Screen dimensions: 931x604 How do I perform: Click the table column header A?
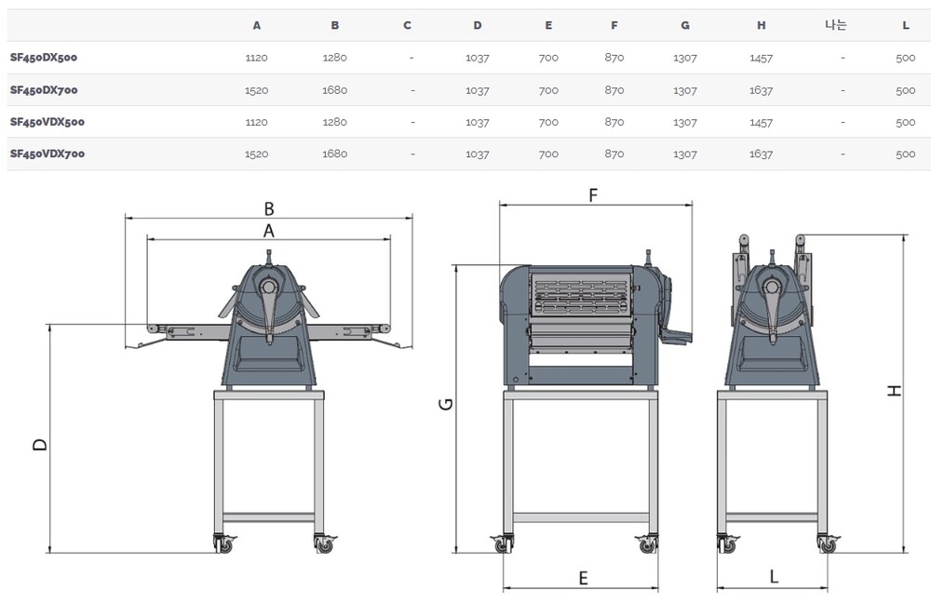(x=257, y=26)
